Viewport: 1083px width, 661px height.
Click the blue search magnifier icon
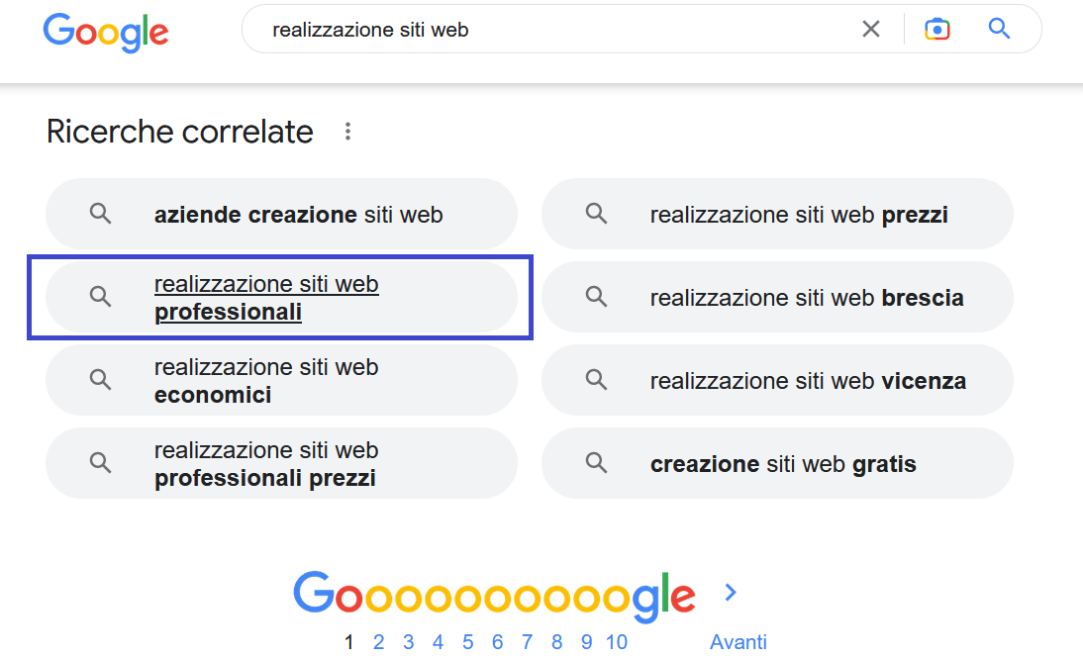click(999, 29)
